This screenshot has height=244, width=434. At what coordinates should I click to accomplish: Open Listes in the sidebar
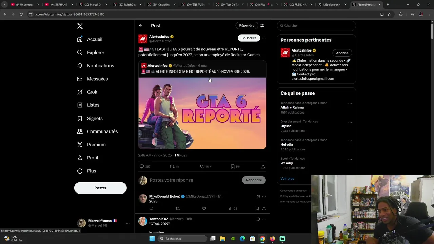pos(88,105)
